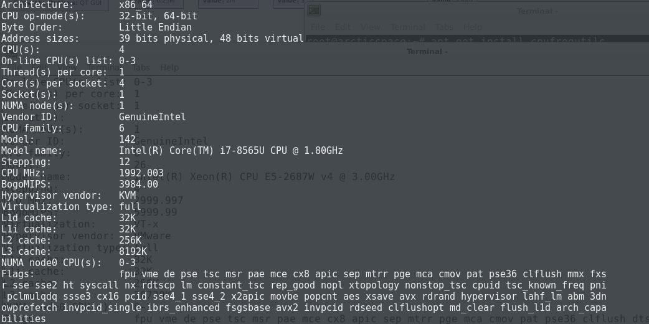Open Help menu in the Xeon output terminal window
The image size is (649, 324).
[169, 67]
